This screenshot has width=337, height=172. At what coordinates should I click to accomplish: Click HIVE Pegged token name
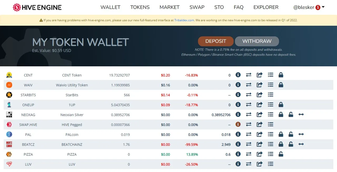(72, 125)
